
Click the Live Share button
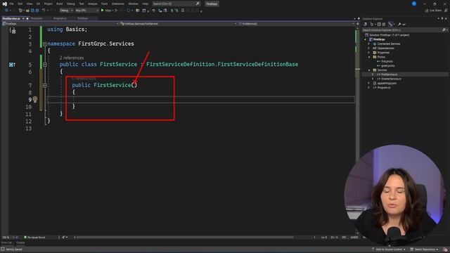click(434, 11)
